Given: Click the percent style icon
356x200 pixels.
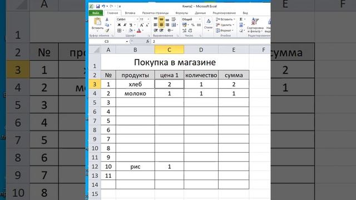Looking at the screenshot, I should point(193,24).
